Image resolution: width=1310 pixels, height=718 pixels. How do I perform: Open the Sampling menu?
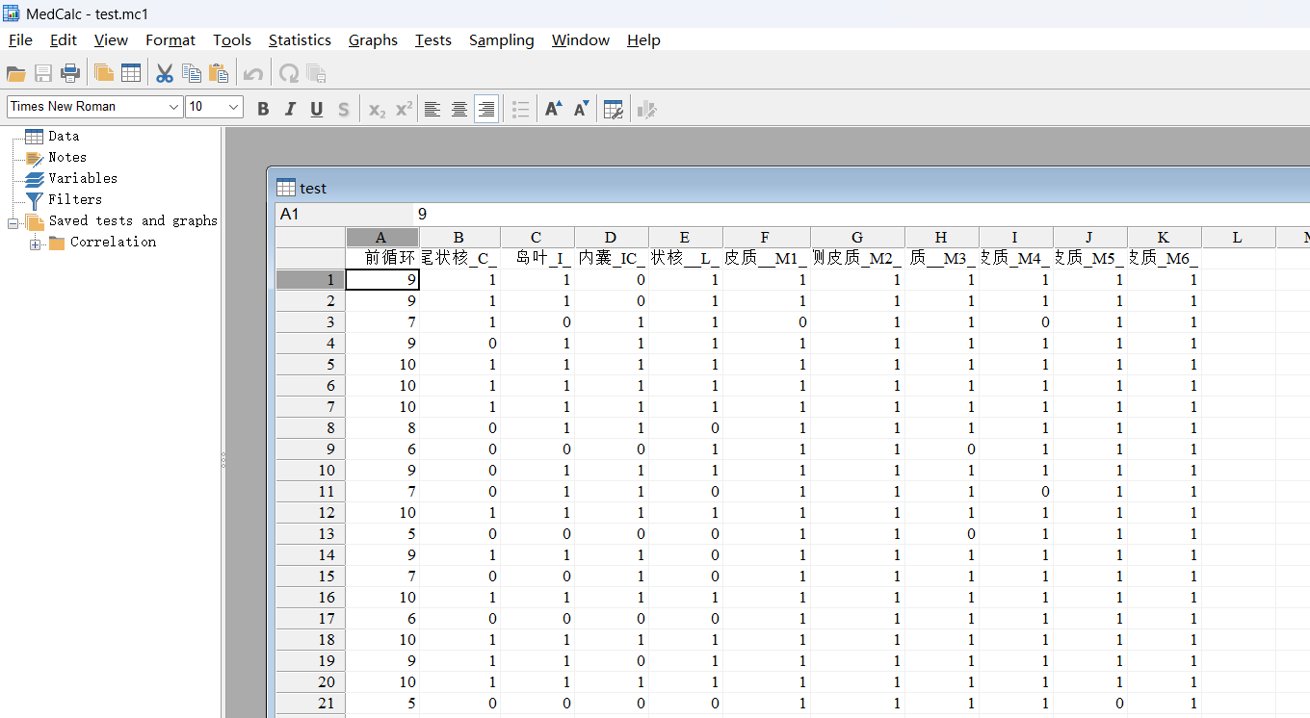click(x=502, y=39)
